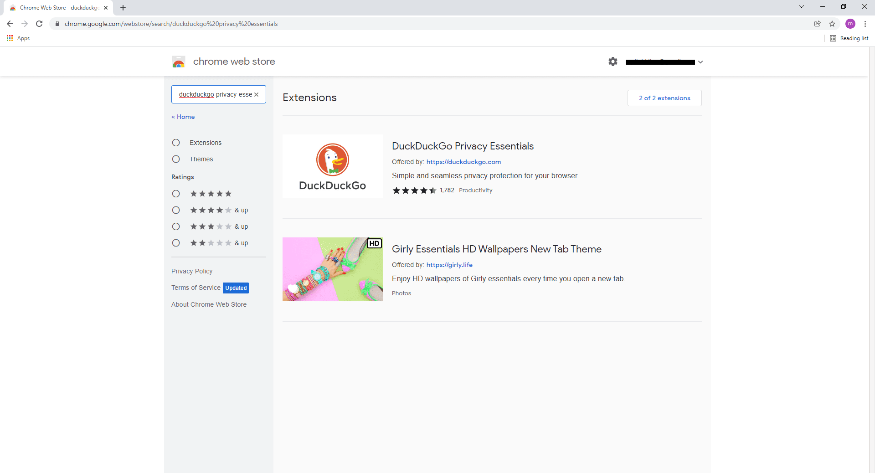The height and width of the screenshot is (473, 875).
Task: Expand the account dropdown arrow
Action: (700, 62)
